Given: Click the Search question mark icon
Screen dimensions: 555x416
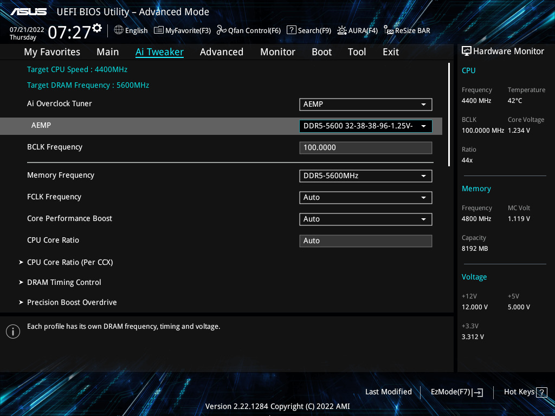Looking at the screenshot, I should pos(291,30).
